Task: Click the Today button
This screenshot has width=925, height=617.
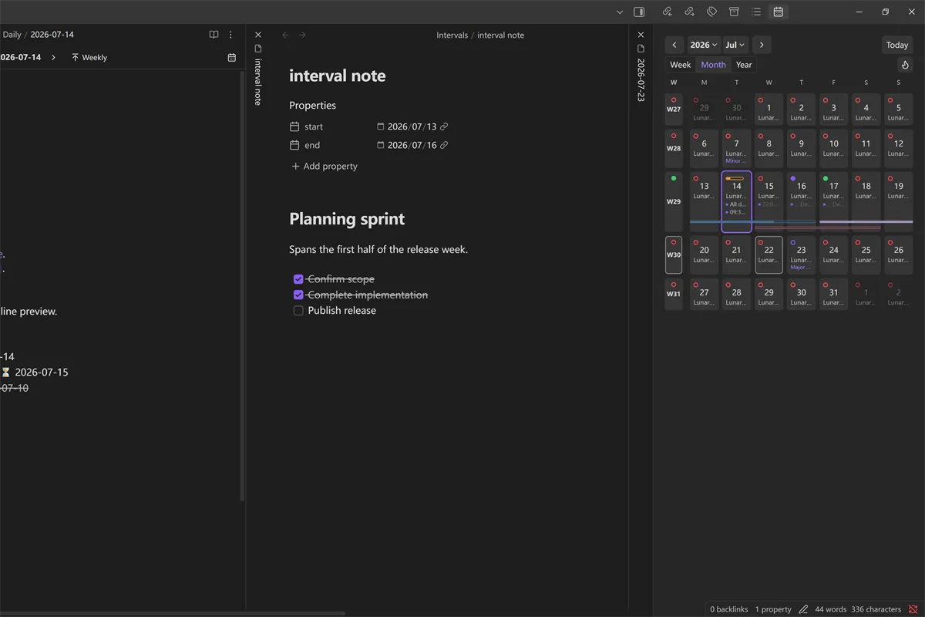Action: click(897, 45)
